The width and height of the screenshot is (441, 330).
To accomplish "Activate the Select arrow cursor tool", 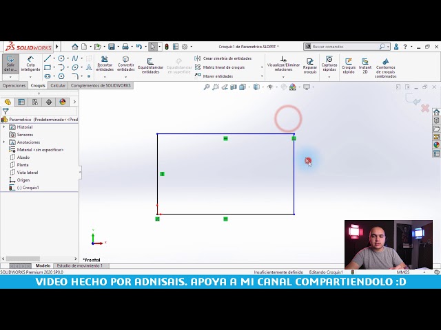I will (152, 47).
